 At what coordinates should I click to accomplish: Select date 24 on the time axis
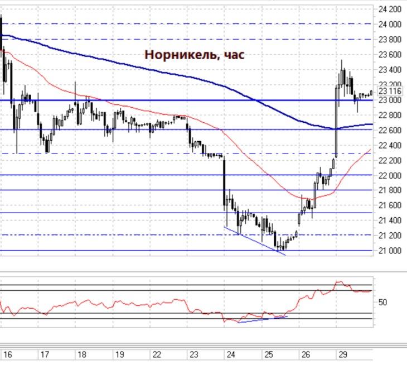[x=231, y=354]
